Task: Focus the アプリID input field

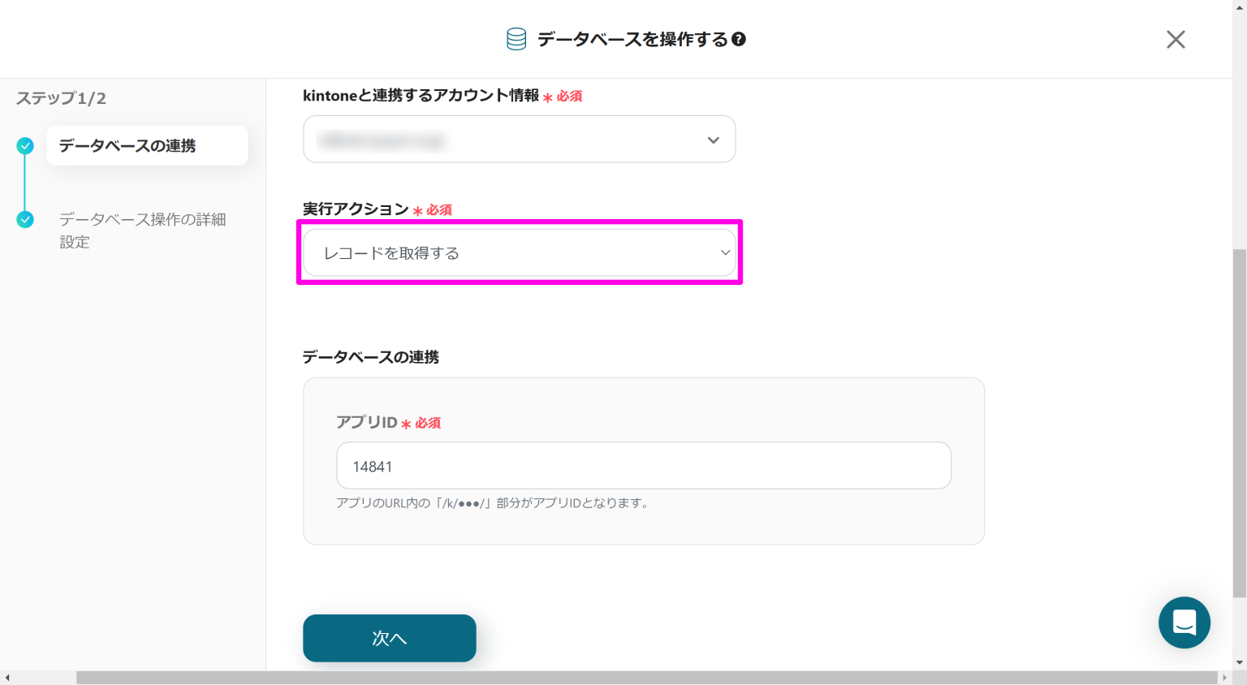Action: tap(643, 466)
